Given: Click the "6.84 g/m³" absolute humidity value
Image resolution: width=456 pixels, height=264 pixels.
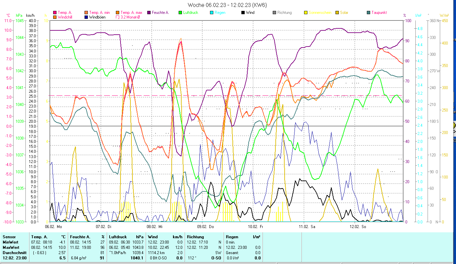Looking at the screenshot, I should pos(79,258).
